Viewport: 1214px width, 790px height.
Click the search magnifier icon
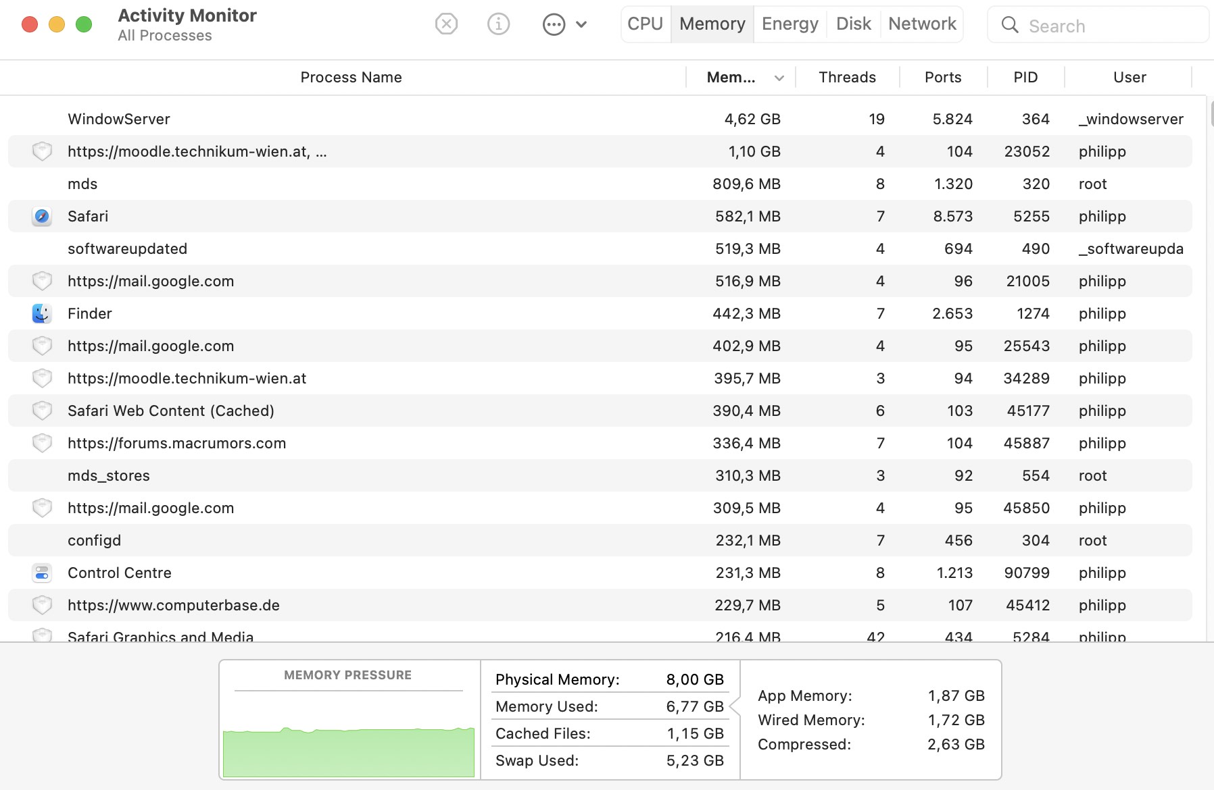click(x=1010, y=26)
